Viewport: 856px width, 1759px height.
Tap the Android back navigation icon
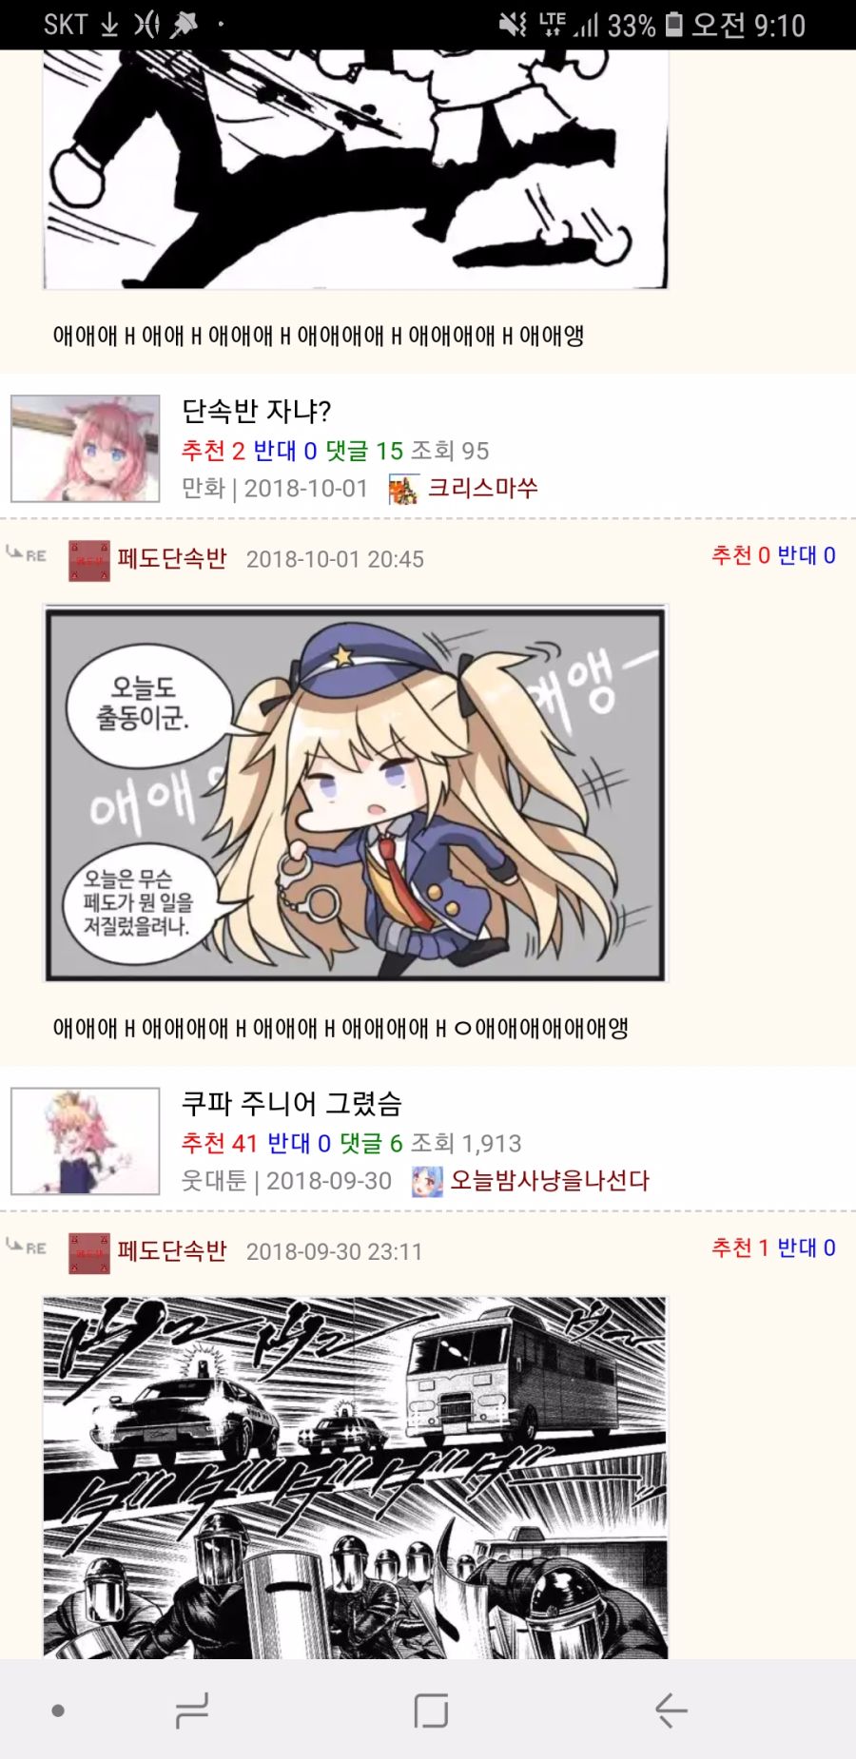[671, 1711]
